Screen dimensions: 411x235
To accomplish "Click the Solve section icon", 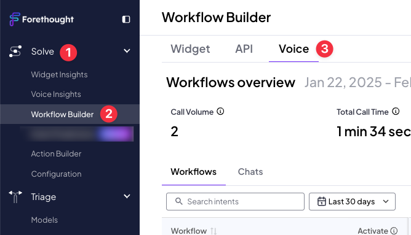I will coord(15,52).
